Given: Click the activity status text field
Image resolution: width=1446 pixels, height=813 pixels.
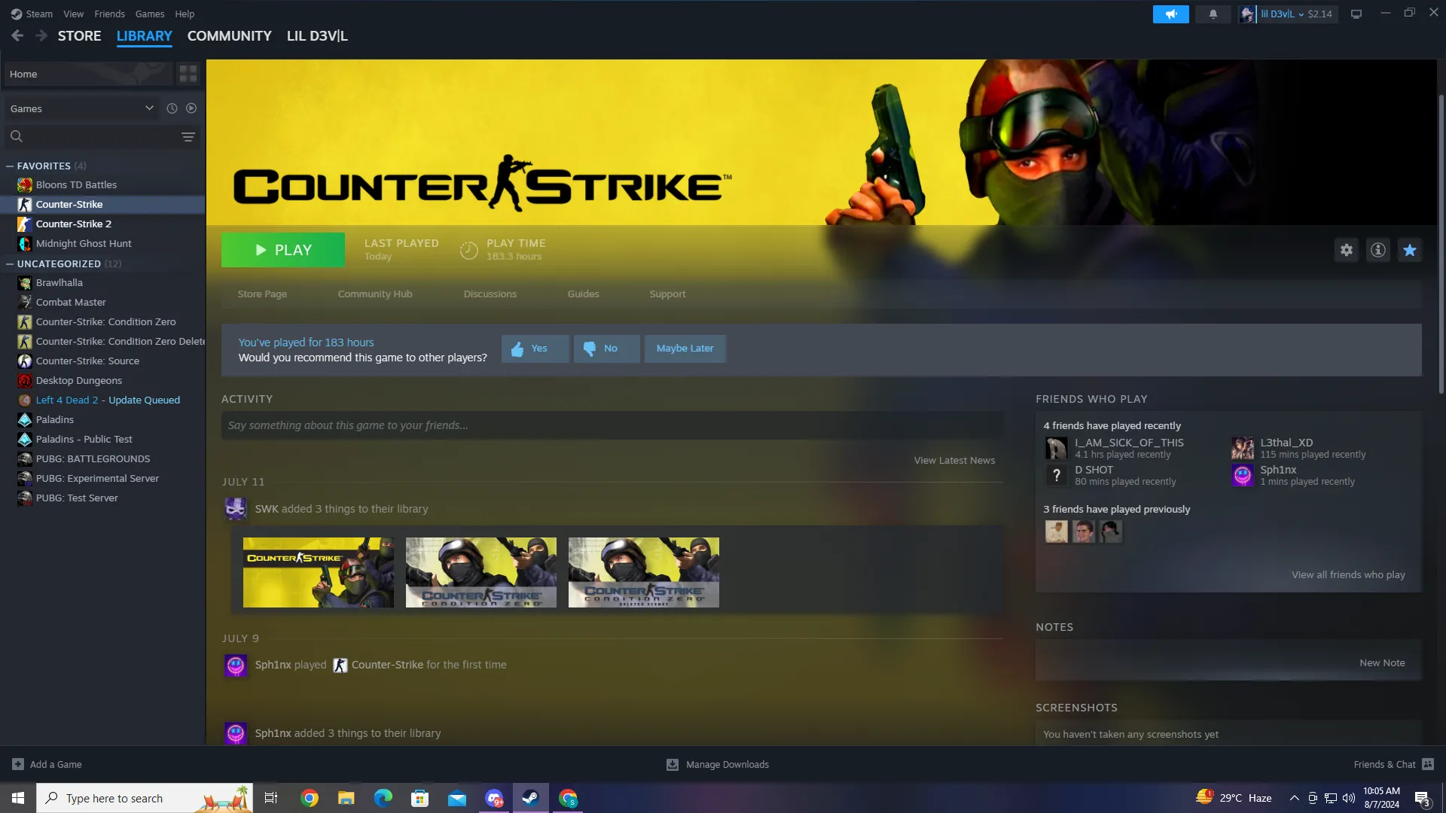Looking at the screenshot, I should point(612,425).
